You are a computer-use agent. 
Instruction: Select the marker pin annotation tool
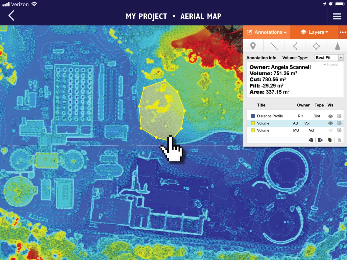(x=253, y=46)
